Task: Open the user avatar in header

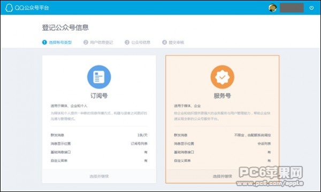Action: [x=273, y=8]
